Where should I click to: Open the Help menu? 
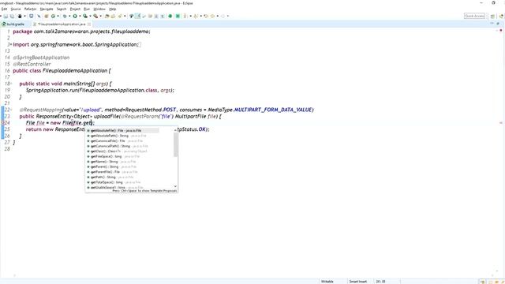click(112, 9)
